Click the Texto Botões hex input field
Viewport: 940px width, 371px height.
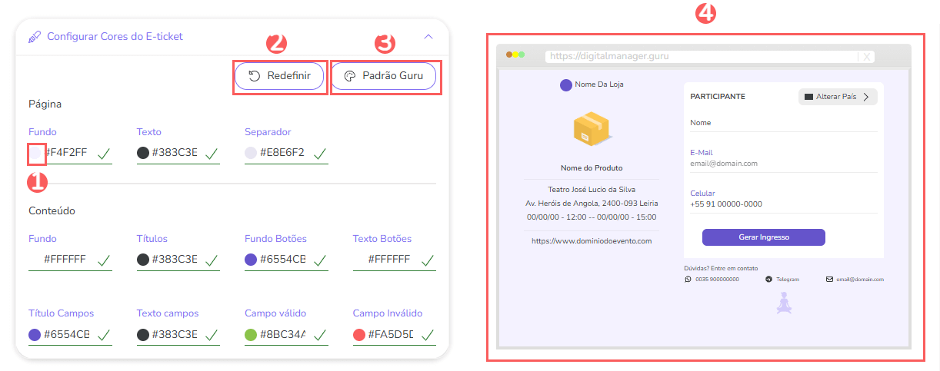[x=388, y=260]
